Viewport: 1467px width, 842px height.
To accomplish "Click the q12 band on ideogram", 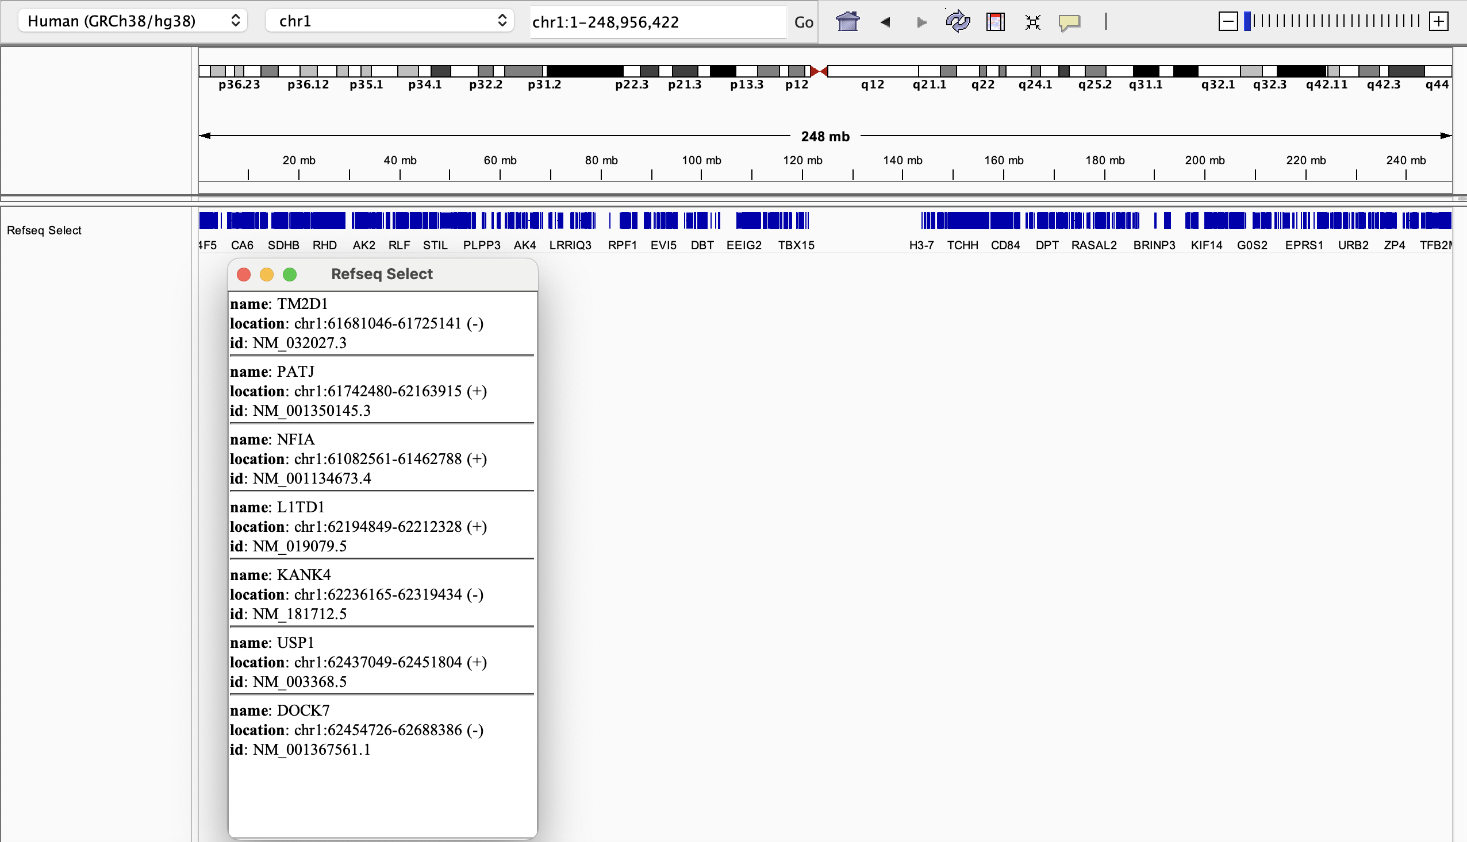I will pos(872,72).
